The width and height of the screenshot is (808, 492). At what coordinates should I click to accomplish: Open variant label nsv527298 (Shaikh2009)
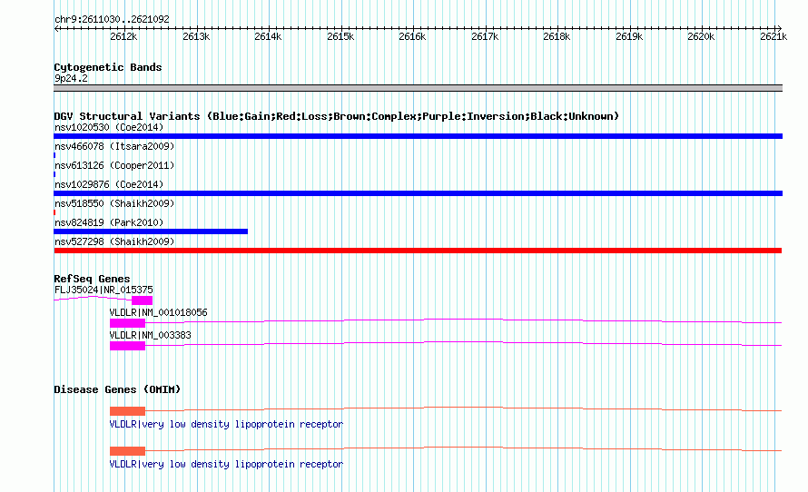coord(114,241)
